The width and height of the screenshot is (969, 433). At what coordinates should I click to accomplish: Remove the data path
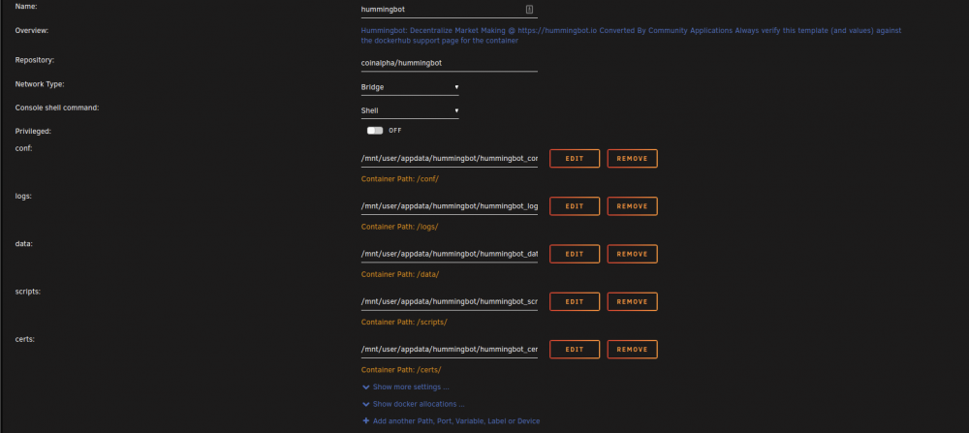632,254
